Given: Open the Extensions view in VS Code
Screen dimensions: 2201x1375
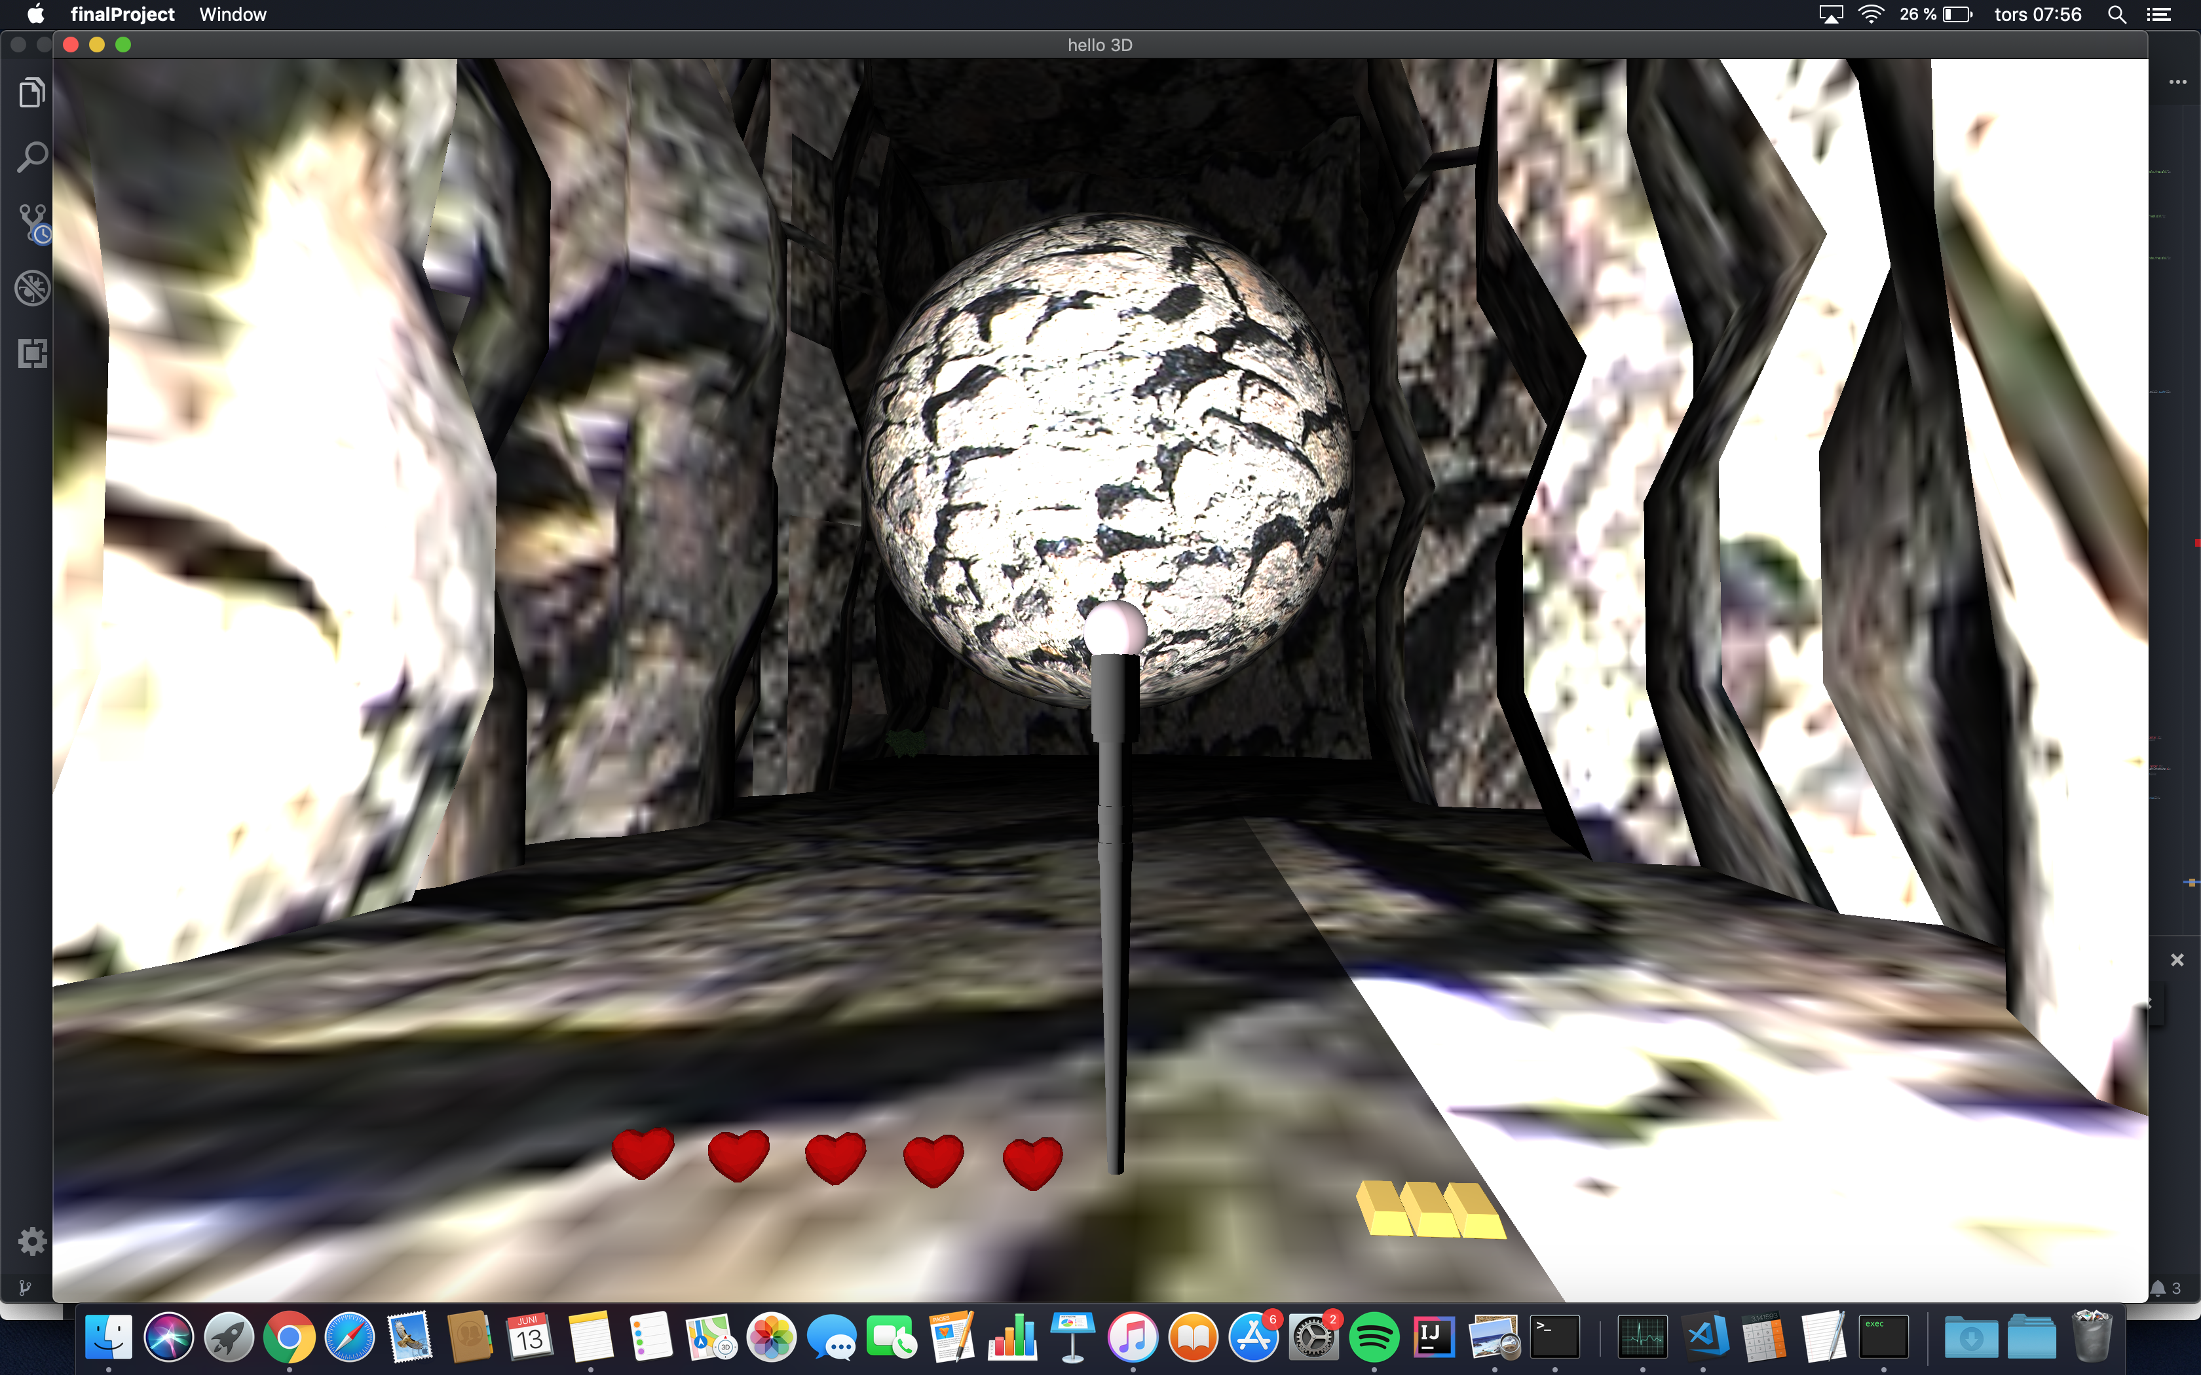Looking at the screenshot, I should 32,353.
